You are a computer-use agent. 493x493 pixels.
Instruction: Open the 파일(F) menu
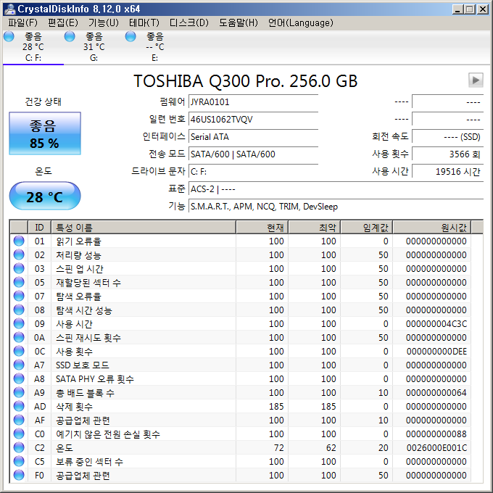tap(22, 22)
